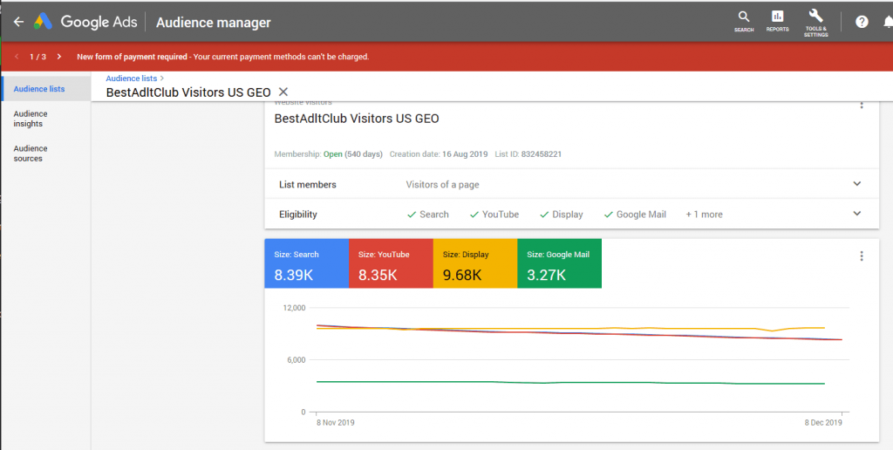Screen dimensions: 893x450
Task: Open the notifications bell icon
Action: click(888, 22)
